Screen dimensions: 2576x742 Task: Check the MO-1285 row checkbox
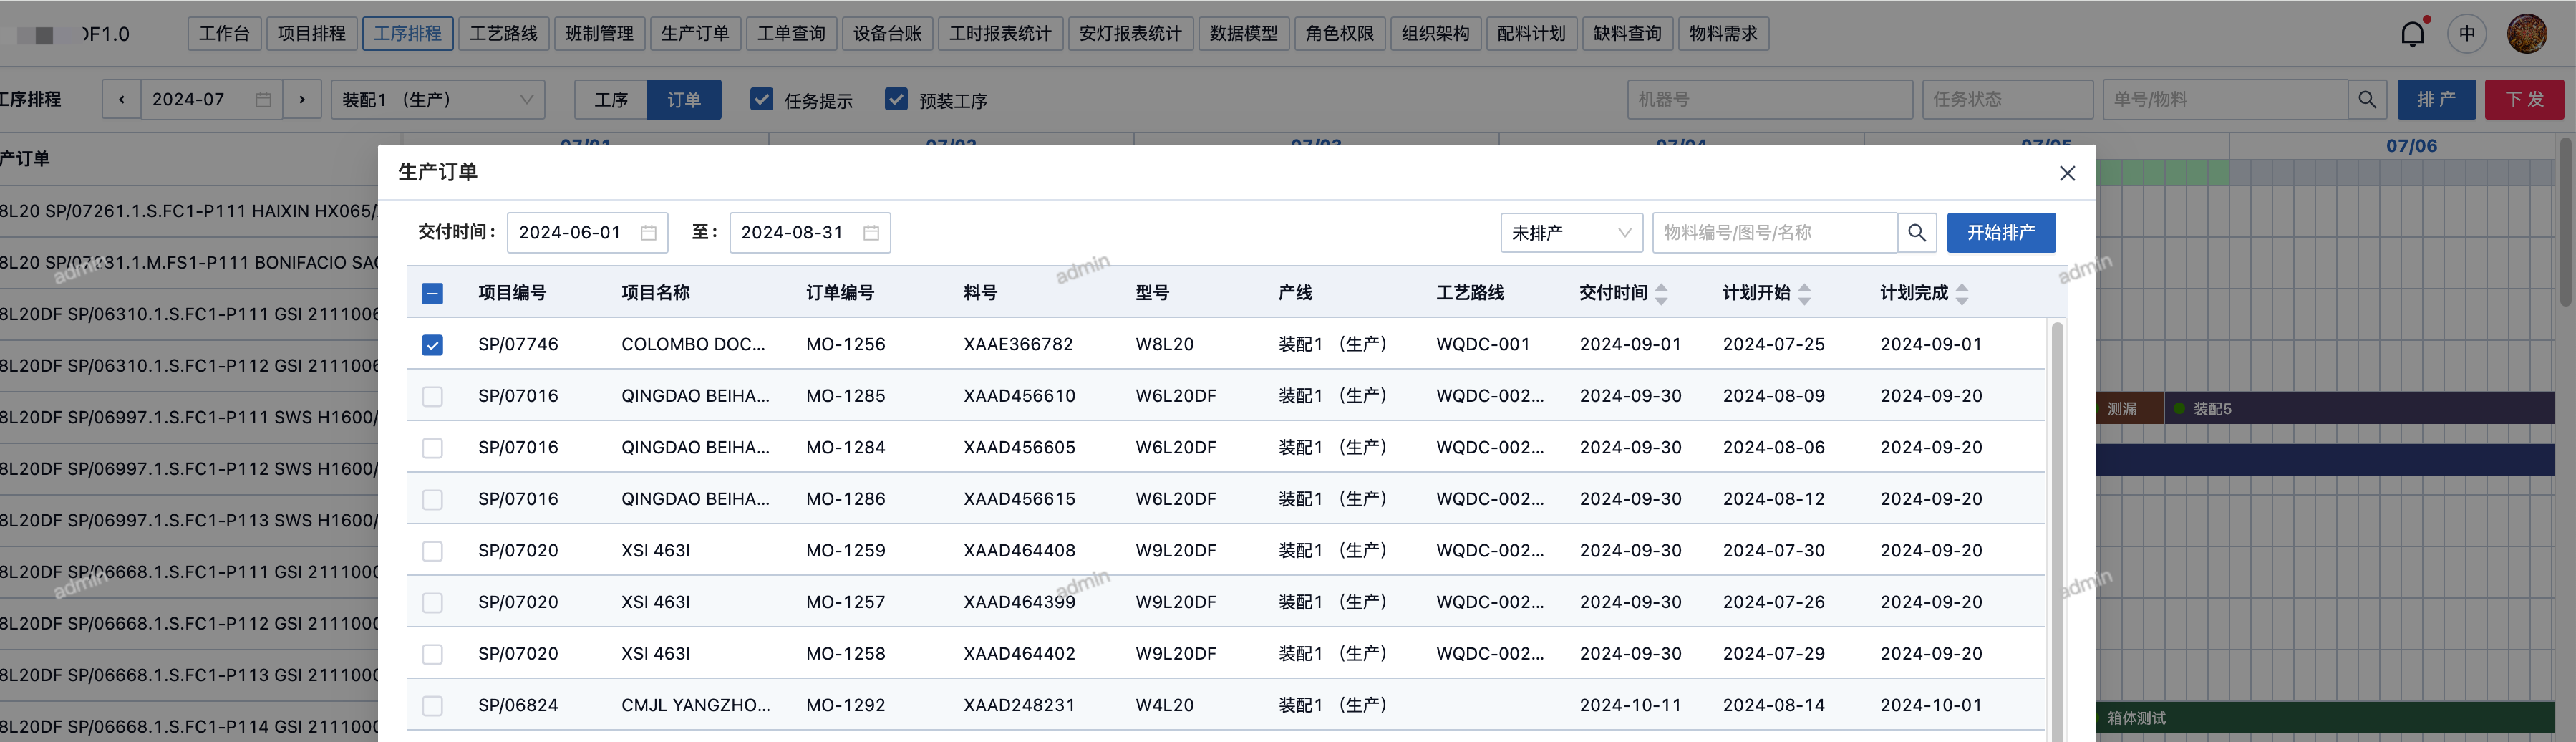coord(432,396)
